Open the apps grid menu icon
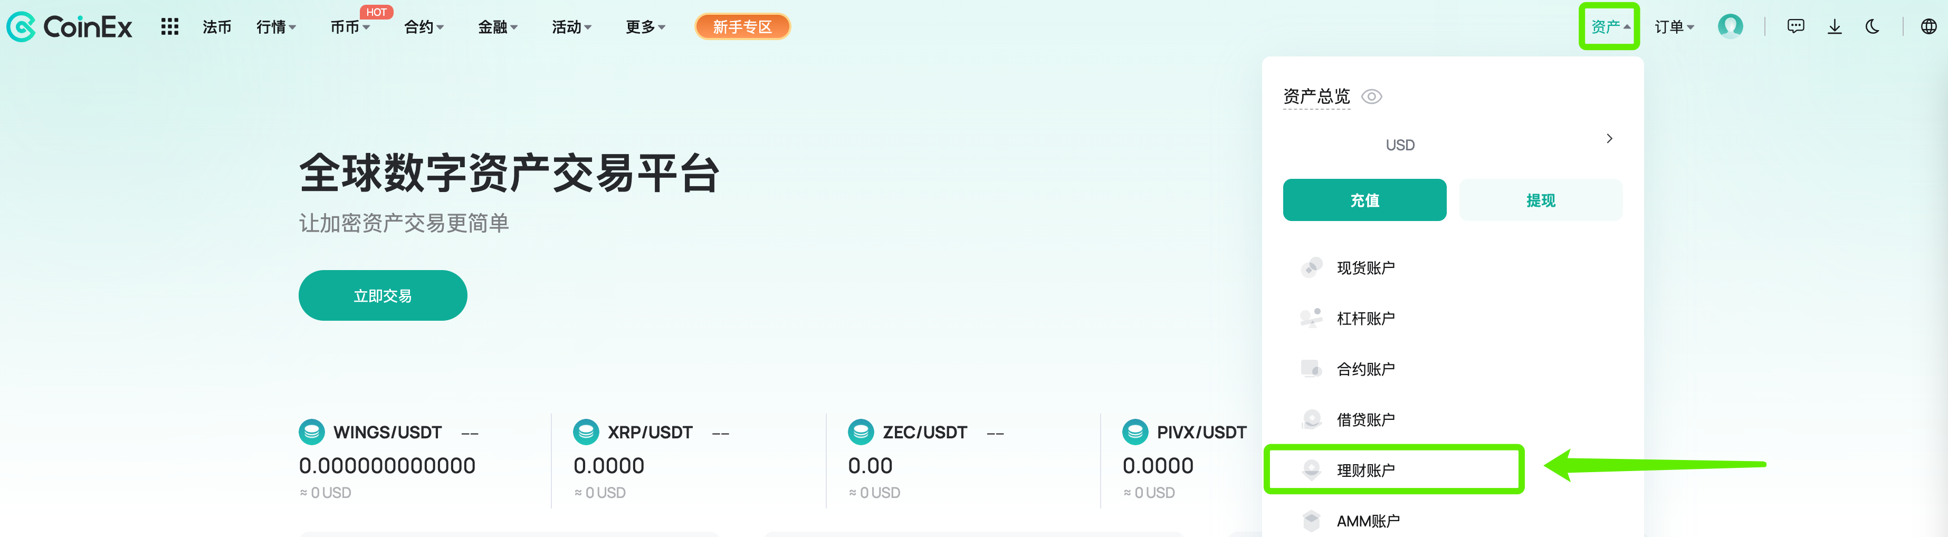Image resolution: width=1948 pixels, height=537 pixels. point(169,27)
